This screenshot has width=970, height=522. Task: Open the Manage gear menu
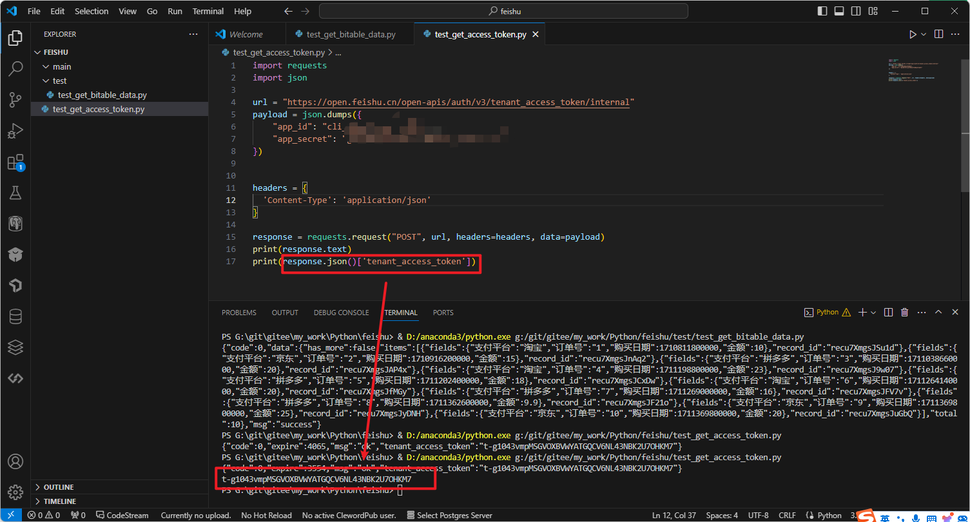15,492
